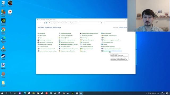
Task: Open the VLC media player desktop shortcut
Action: [x=3, y=49]
